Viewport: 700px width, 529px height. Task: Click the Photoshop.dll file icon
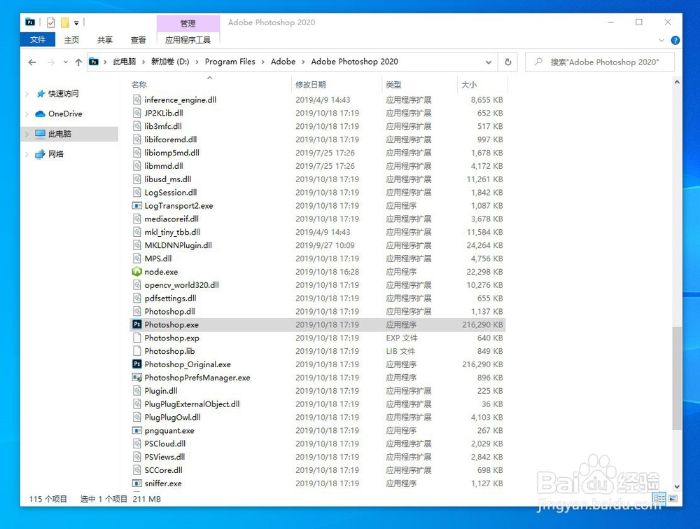(x=137, y=311)
